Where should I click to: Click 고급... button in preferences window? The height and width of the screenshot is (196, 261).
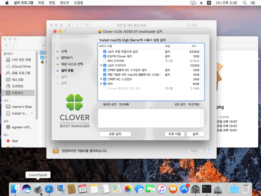click(195, 151)
